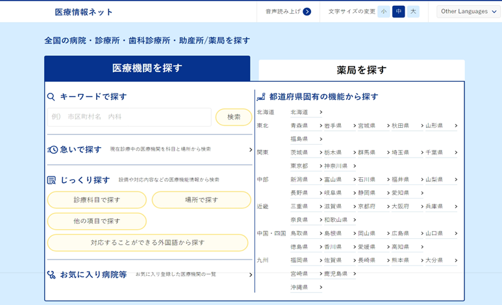Image resolution: width=502 pixels, height=305 pixels.
Task: Set text size to 小
Action: 384,12
